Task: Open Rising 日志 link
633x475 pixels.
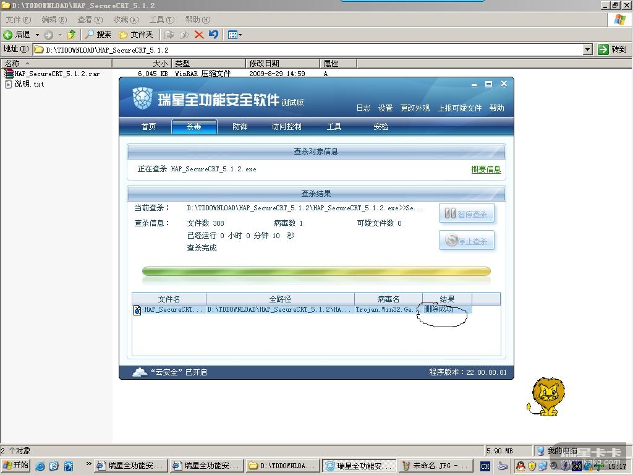Action: (x=363, y=108)
